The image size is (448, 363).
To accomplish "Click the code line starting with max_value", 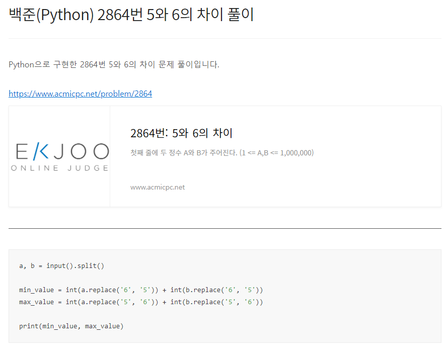I will (x=141, y=302).
